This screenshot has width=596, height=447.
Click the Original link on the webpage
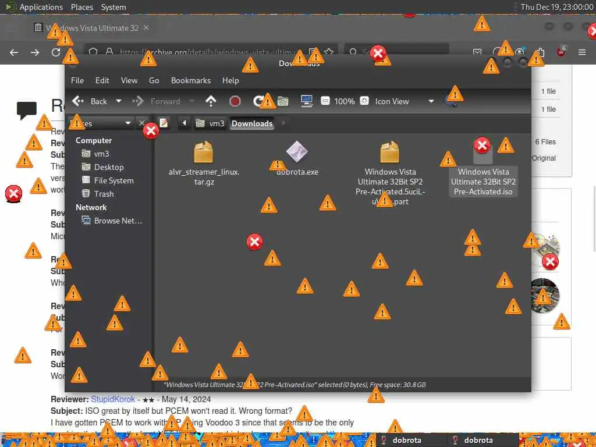coord(544,158)
